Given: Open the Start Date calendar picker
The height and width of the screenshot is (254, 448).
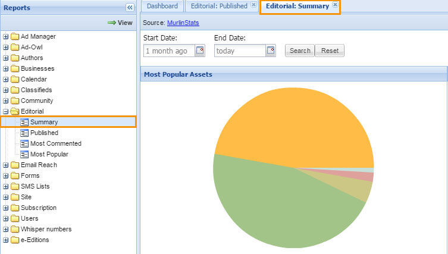Looking at the screenshot, I should pos(200,51).
